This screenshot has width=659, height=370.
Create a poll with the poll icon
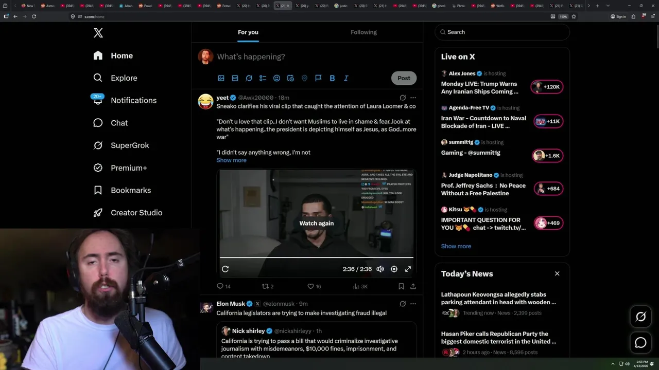263,78
